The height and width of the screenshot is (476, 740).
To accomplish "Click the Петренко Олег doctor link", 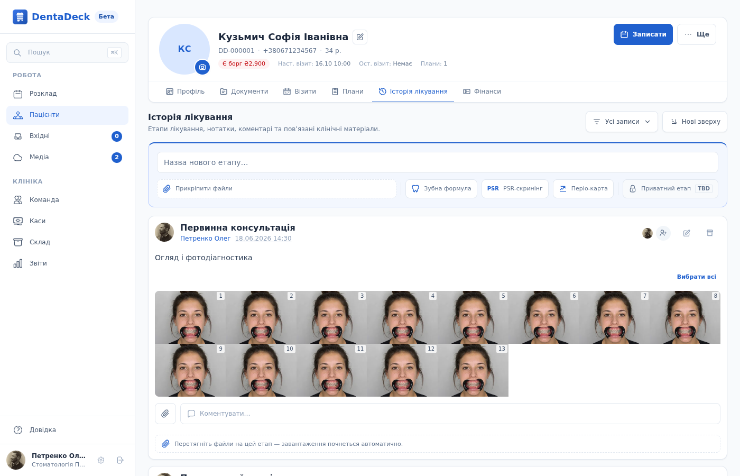I will [x=205, y=239].
